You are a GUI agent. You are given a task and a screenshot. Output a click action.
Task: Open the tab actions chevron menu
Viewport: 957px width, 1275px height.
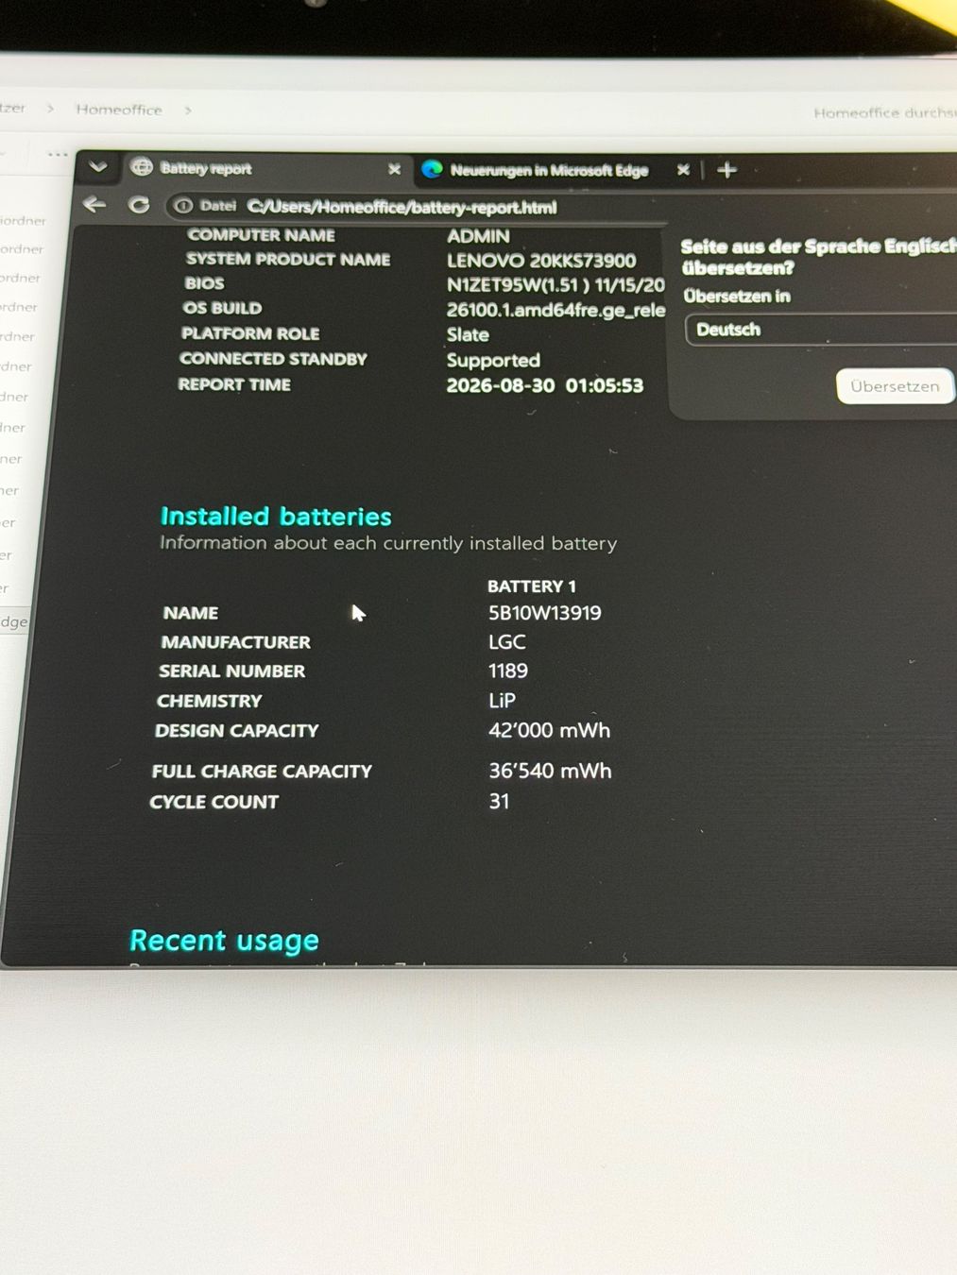(98, 167)
